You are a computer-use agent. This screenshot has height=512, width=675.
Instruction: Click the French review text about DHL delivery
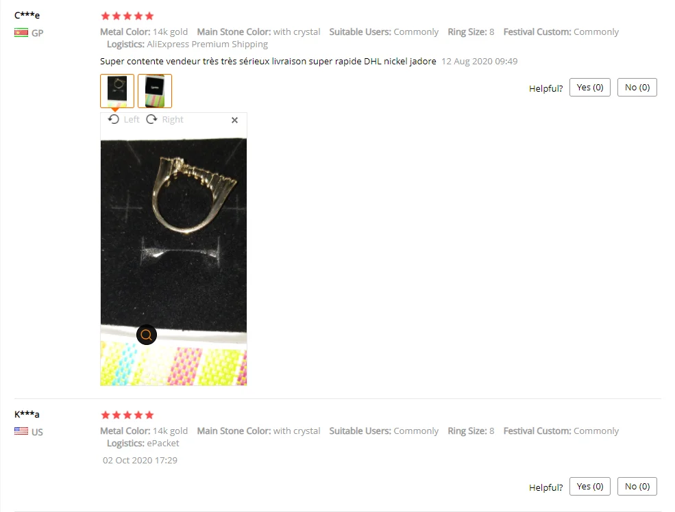click(268, 61)
